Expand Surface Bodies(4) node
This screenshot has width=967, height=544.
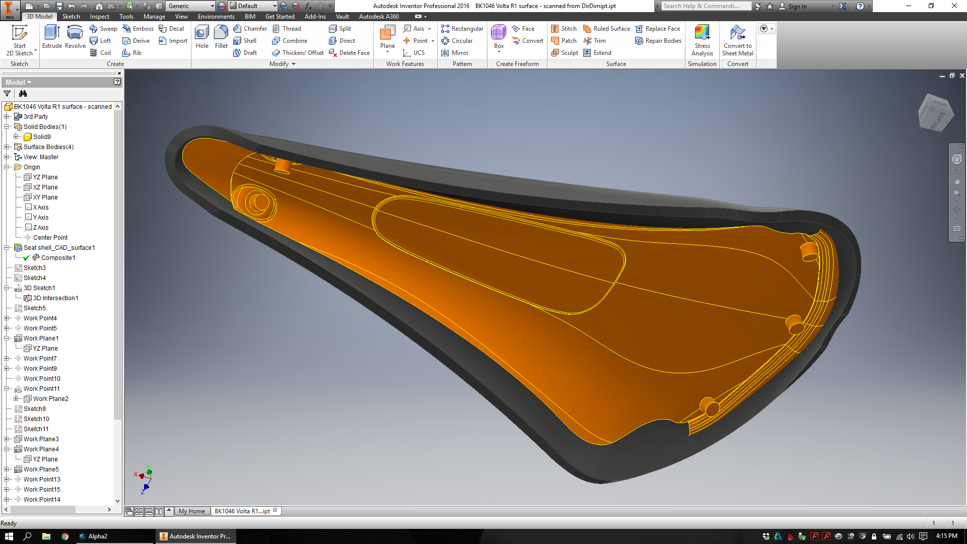click(7, 147)
